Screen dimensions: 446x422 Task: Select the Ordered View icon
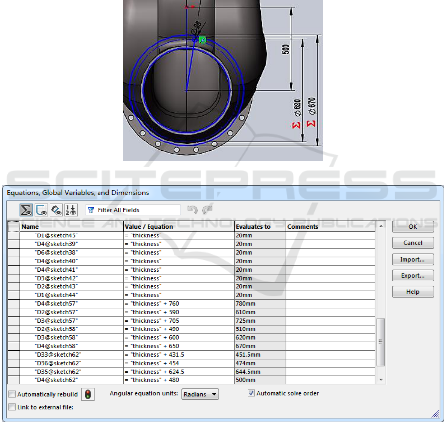click(71, 210)
